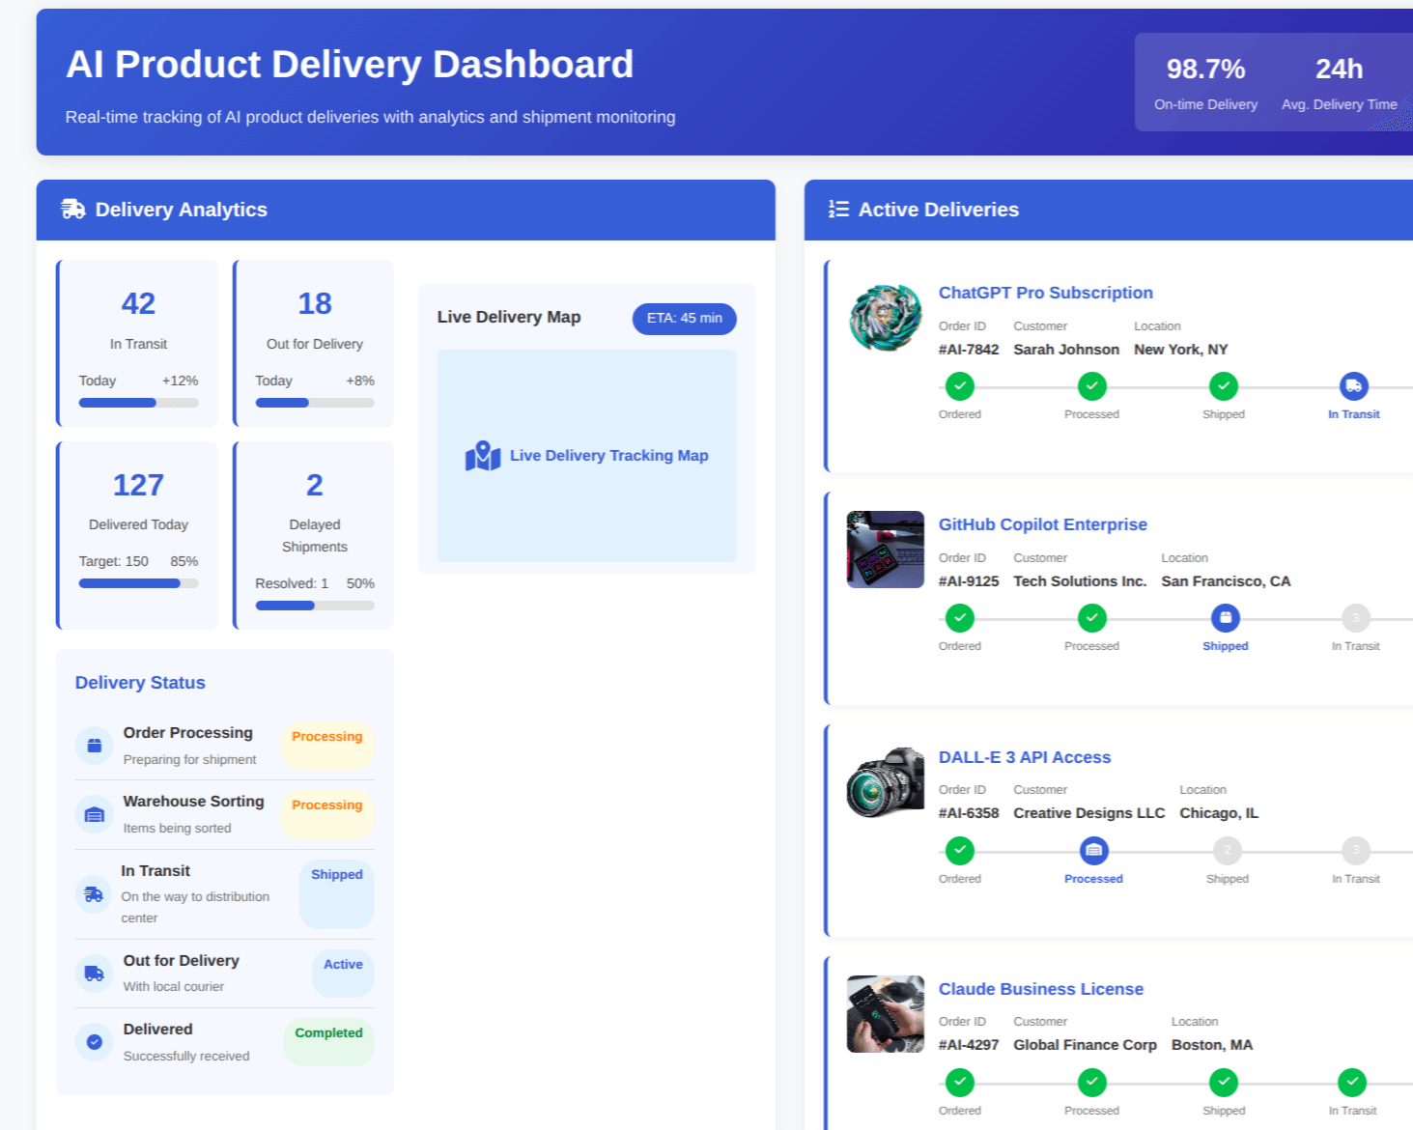Click customer name Global Finance Corp
This screenshot has width=1413, height=1130.
(x=1085, y=1045)
